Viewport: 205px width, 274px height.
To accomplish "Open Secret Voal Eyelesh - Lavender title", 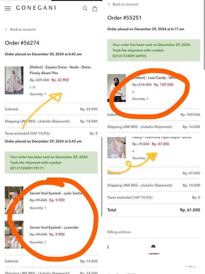I will (54, 227).
